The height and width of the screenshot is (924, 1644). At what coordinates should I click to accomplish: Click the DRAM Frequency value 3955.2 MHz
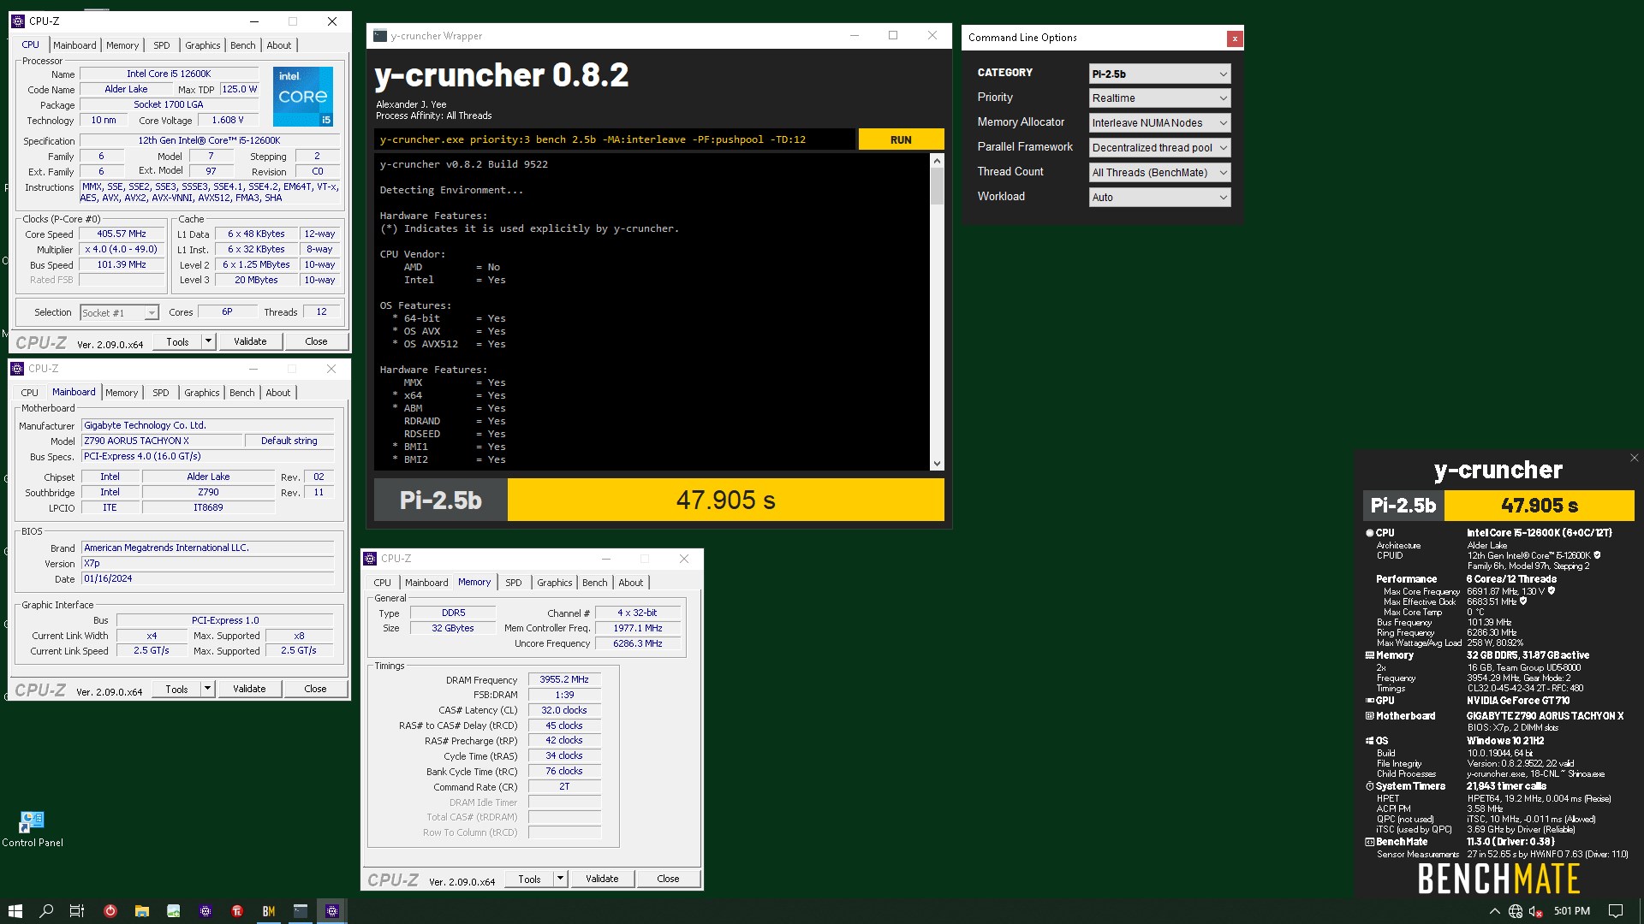[x=564, y=680]
